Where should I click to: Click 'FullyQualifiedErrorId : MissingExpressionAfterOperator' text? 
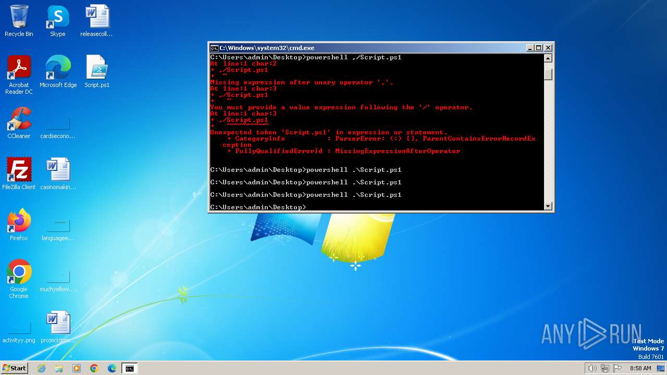pyautogui.click(x=348, y=151)
